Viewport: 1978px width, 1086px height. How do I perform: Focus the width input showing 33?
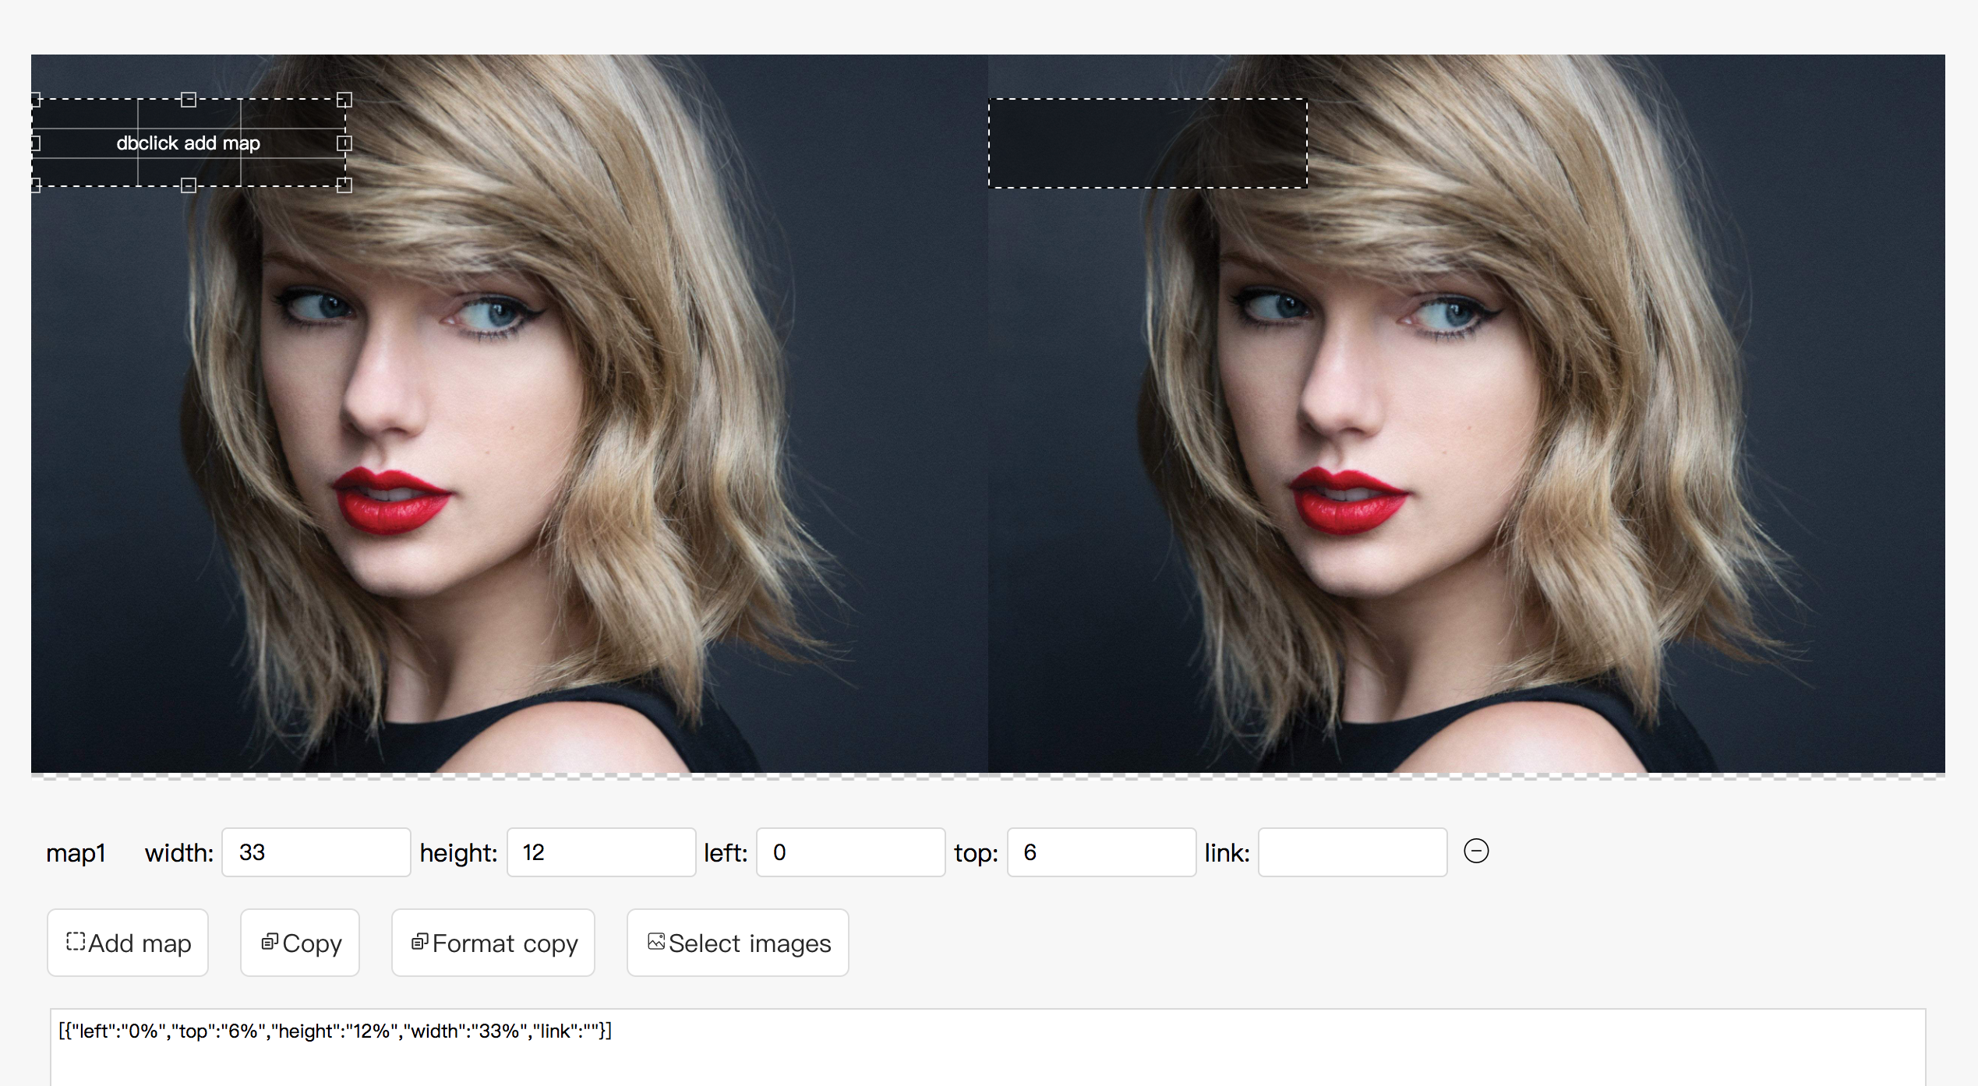coord(316,852)
